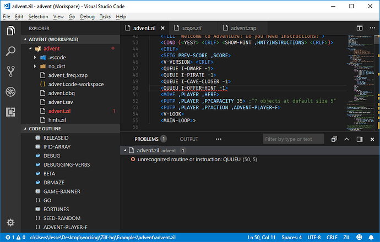Collapse the advent root folder
The width and height of the screenshot is (380, 242).
(30, 48)
